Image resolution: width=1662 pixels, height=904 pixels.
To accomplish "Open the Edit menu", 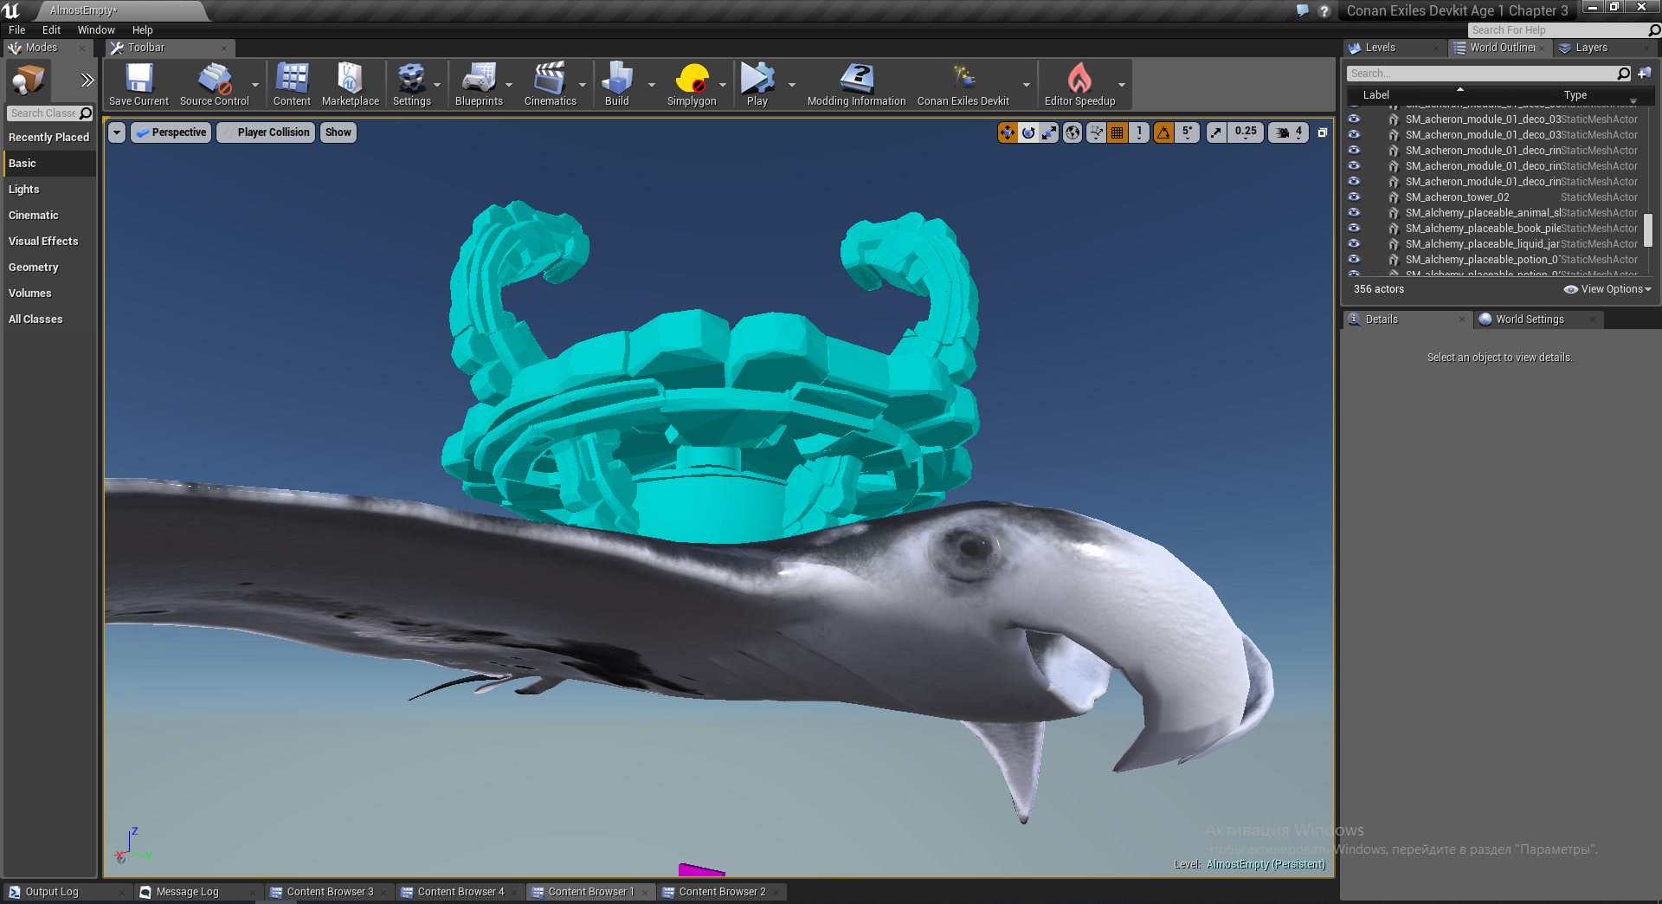I will point(52,29).
